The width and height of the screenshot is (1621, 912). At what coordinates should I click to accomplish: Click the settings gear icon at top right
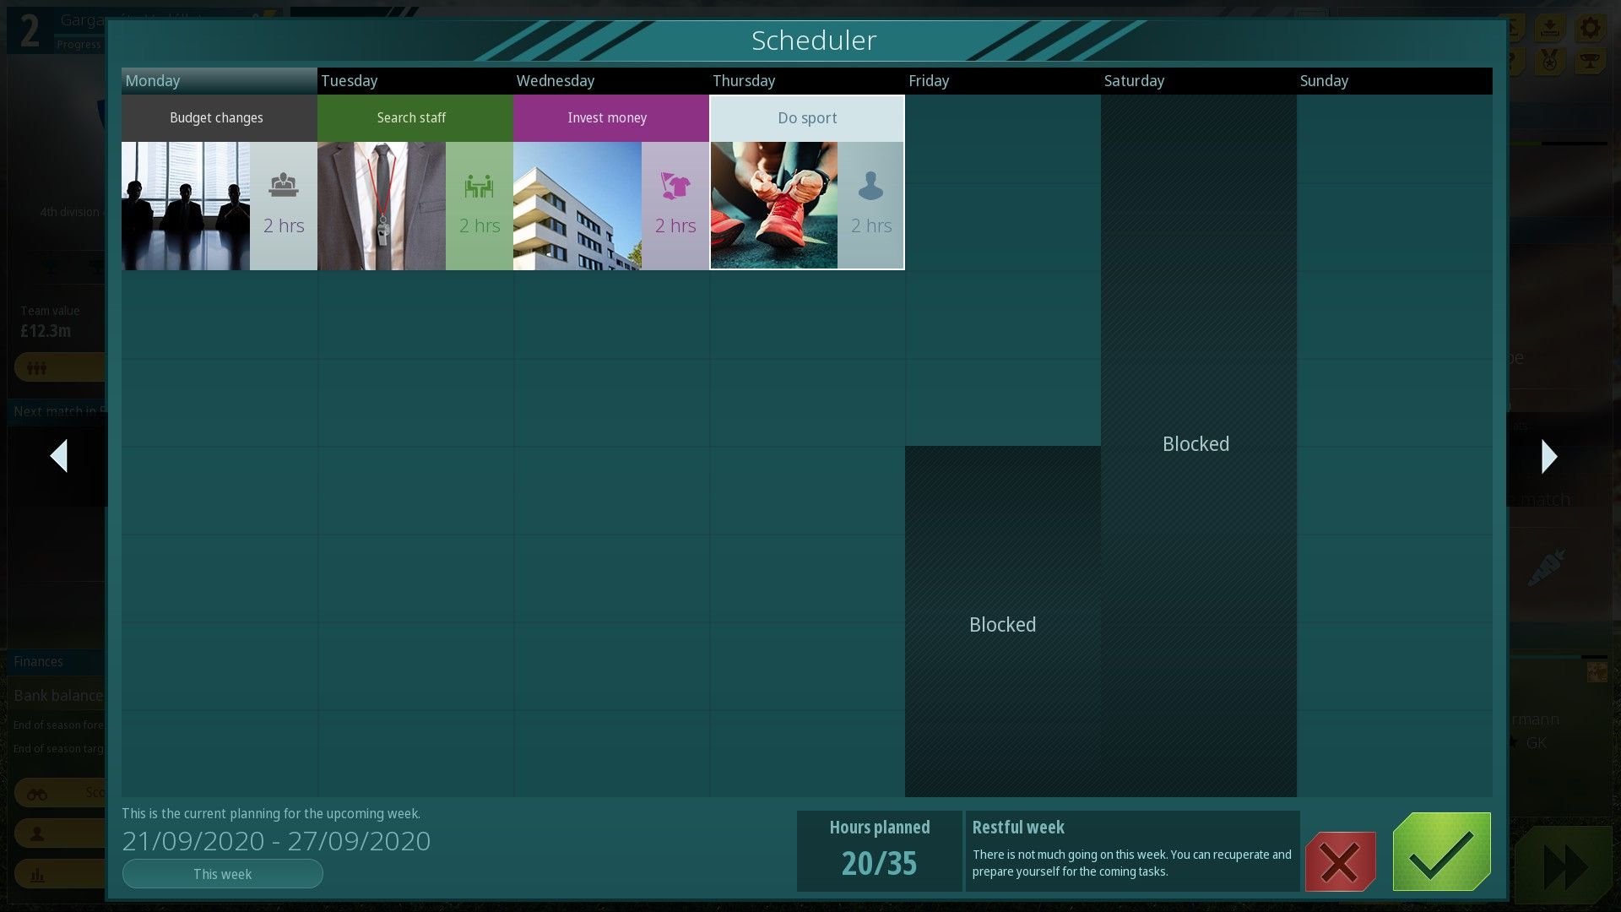pos(1590,28)
